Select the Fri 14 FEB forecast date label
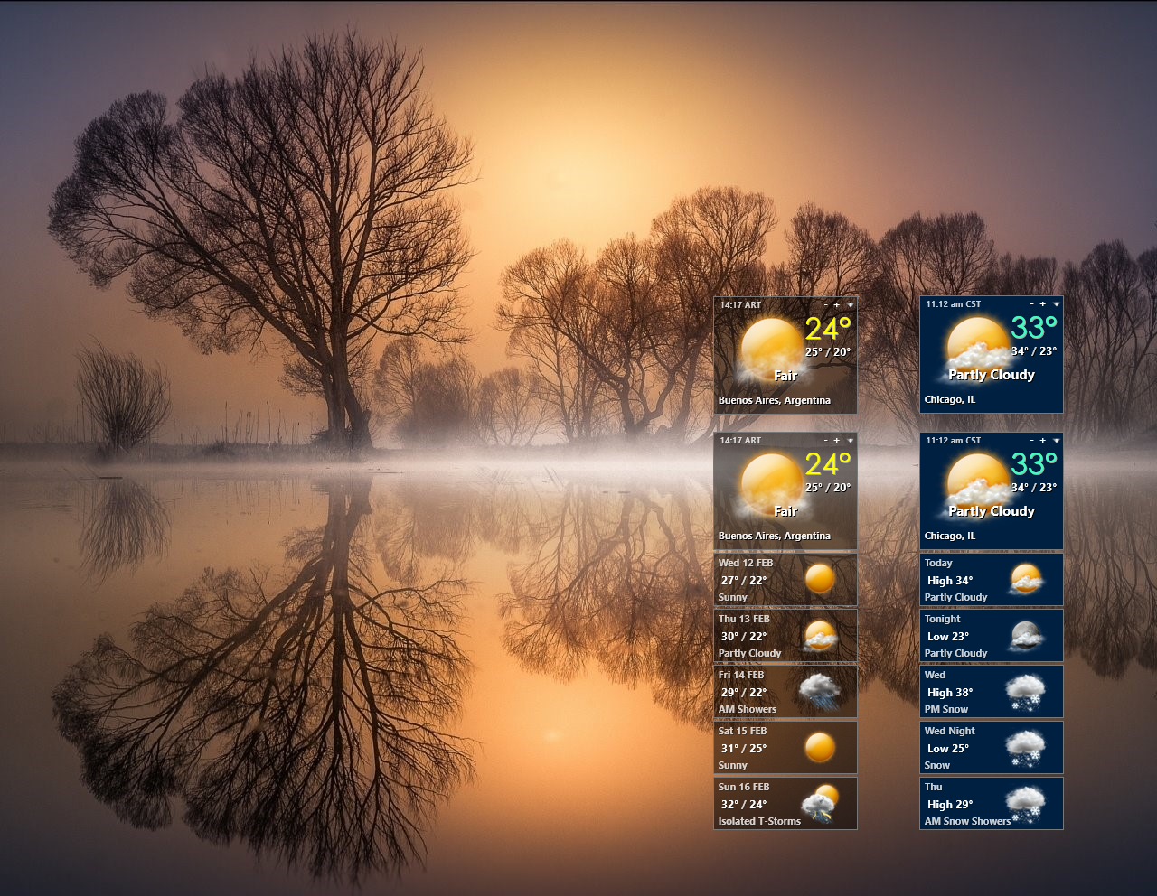Viewport: 1157px width, 896px height. click(741, 675)
